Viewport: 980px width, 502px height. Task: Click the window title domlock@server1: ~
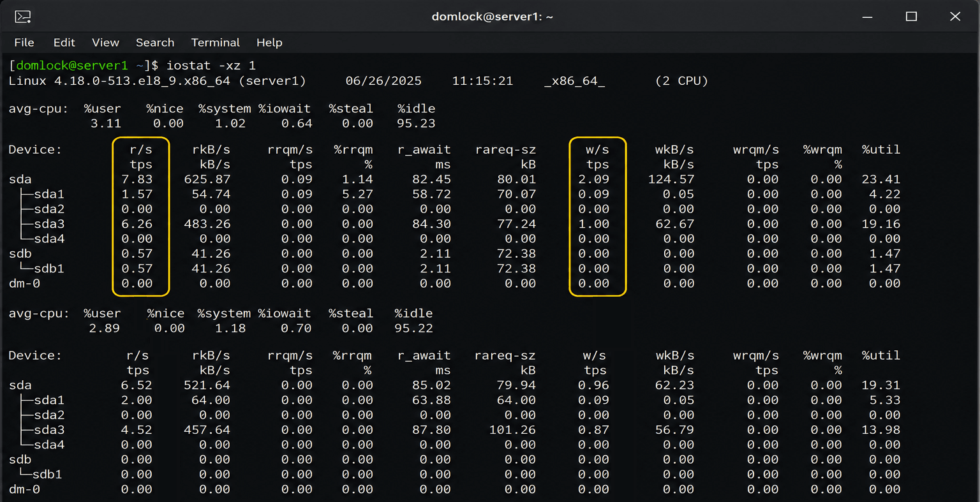click(492, 17)
